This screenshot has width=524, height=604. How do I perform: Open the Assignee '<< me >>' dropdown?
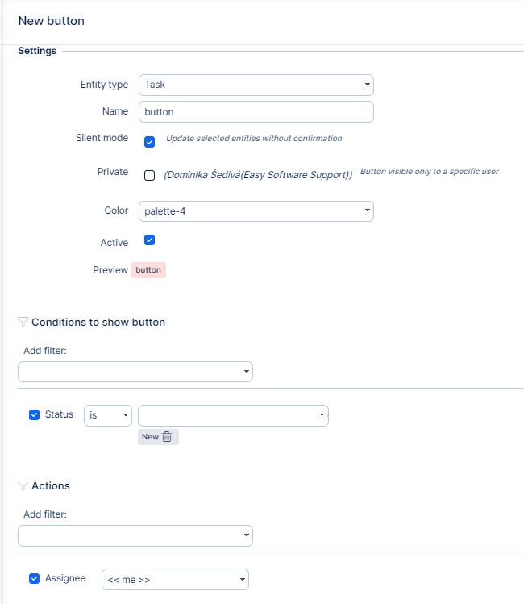[x=175, y=580]
